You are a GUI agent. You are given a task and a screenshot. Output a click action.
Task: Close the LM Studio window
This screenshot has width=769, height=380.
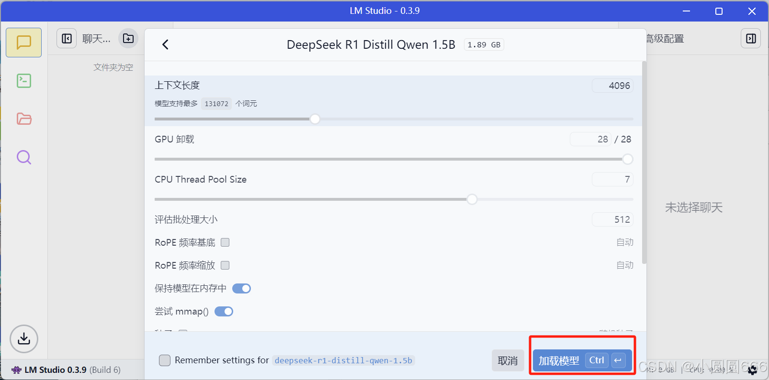[x=752, y=11]
